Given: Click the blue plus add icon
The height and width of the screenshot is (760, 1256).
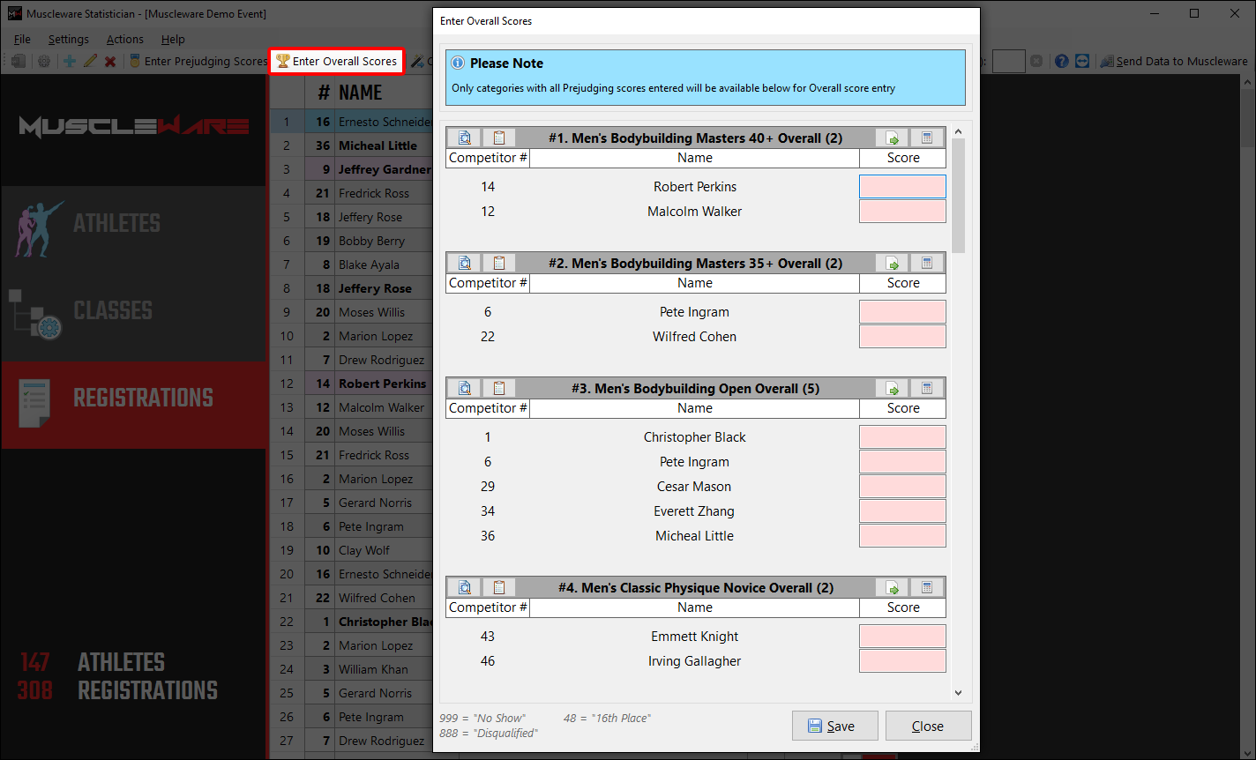Looking at the screenshot, I should point(69,62).
